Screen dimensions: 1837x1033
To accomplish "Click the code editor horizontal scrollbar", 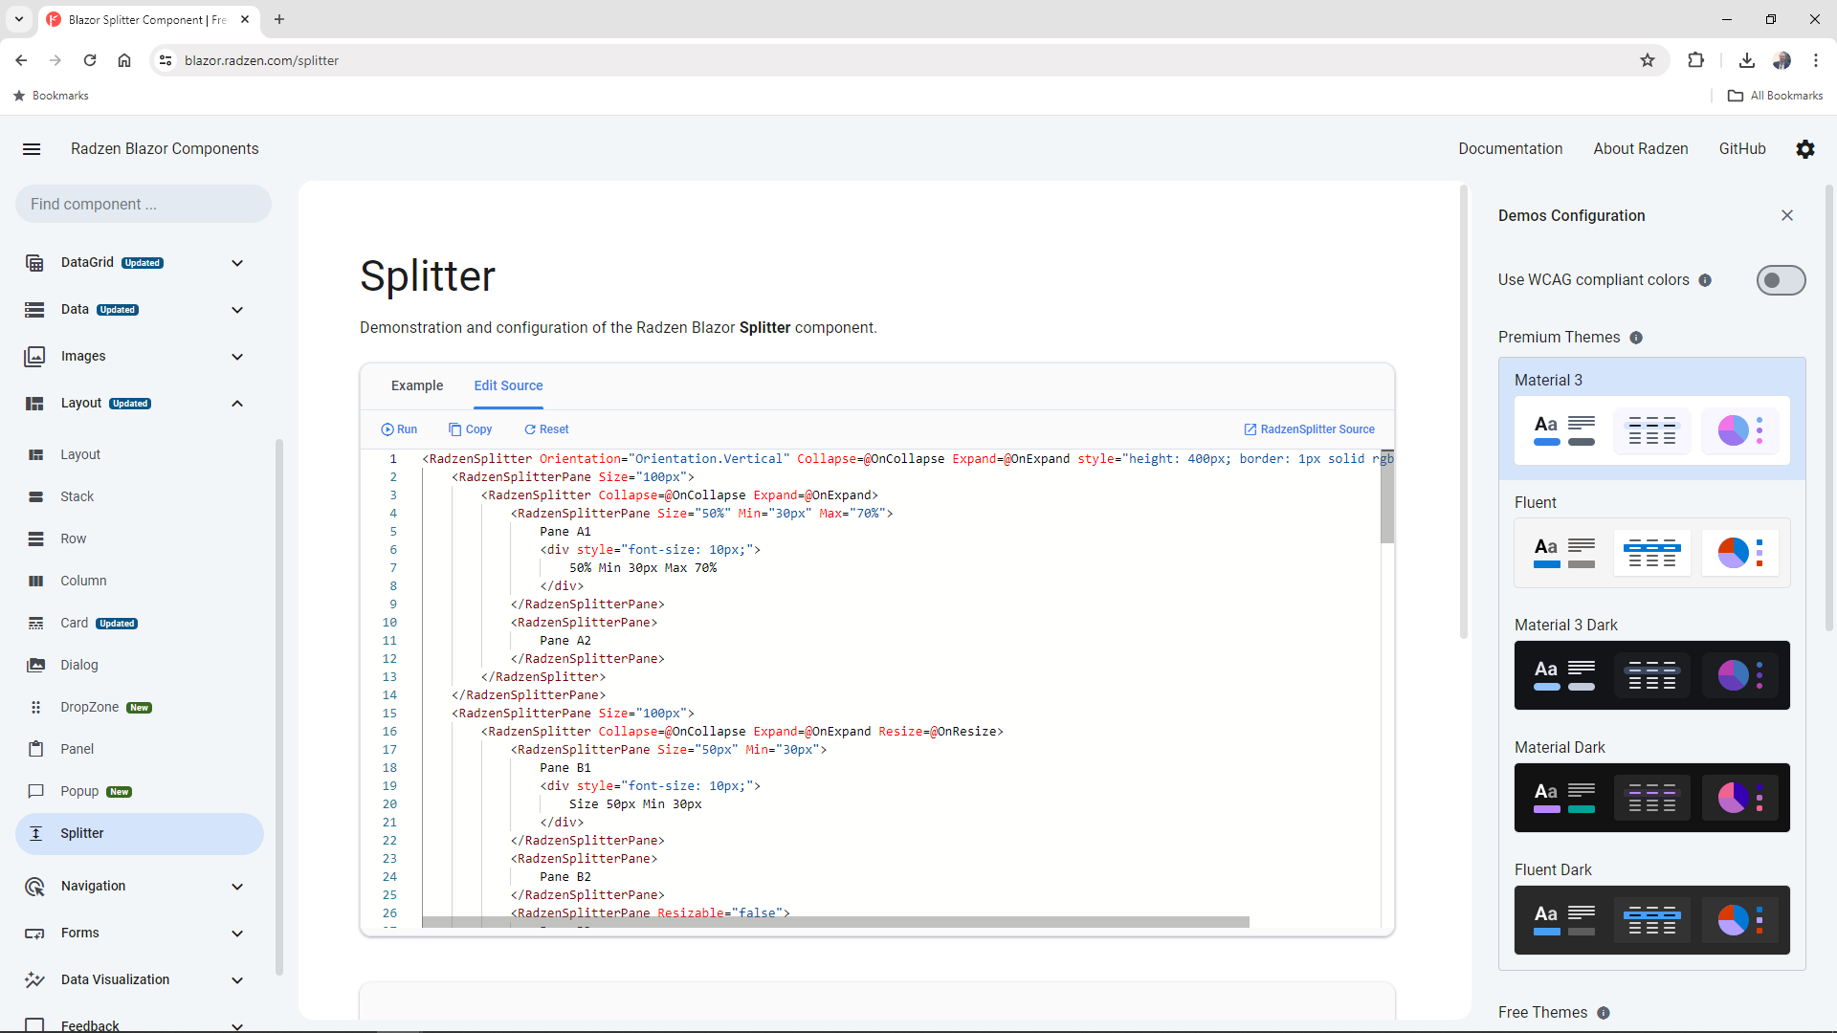I will tap(835, 922).
